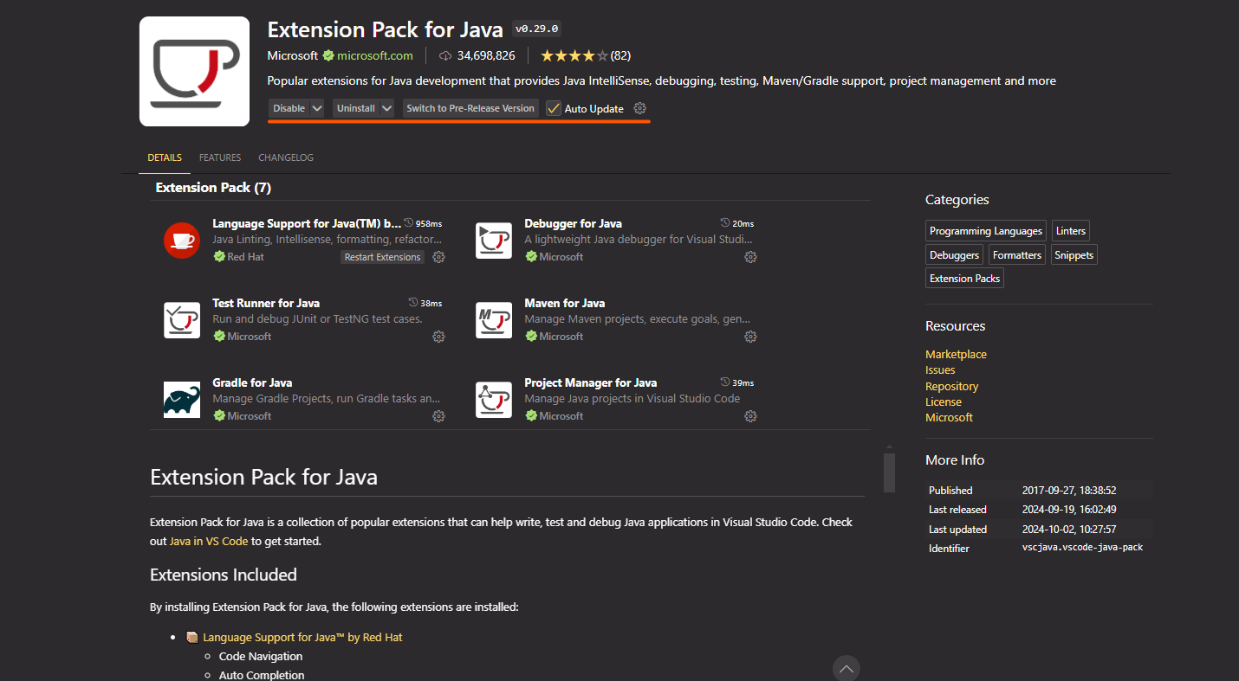Select the Debuggers category tag
This screenshot has height=681, width=1239.
954,255
